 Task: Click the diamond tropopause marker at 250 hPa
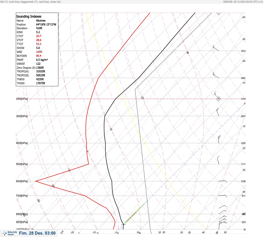[x=218, y=99]
